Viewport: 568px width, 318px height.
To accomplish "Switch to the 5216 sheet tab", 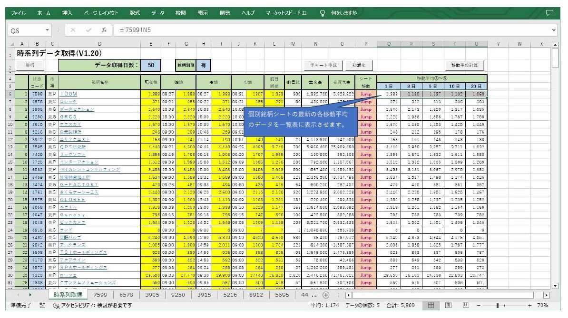I will 230,295.
